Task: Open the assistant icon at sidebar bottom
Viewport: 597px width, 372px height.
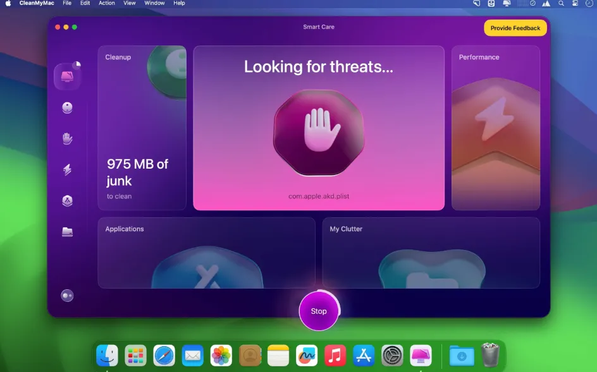Action: (x=68, y=296)
